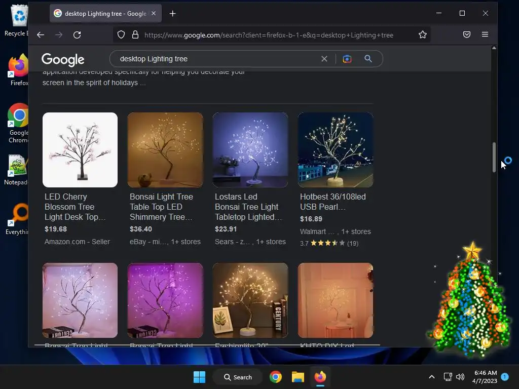The image size is (519, 389).
Task: Open the tree thumbnail beside CENTURY book
Action: (250, 300)
